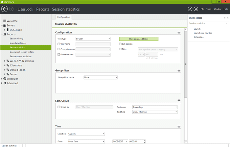Click the Advanced gear icon
This screenshot has height=148, width=230.
click(5, 83)
